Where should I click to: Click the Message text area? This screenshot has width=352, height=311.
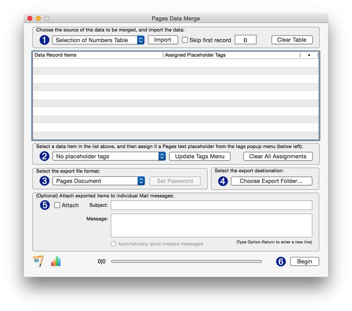211,225
